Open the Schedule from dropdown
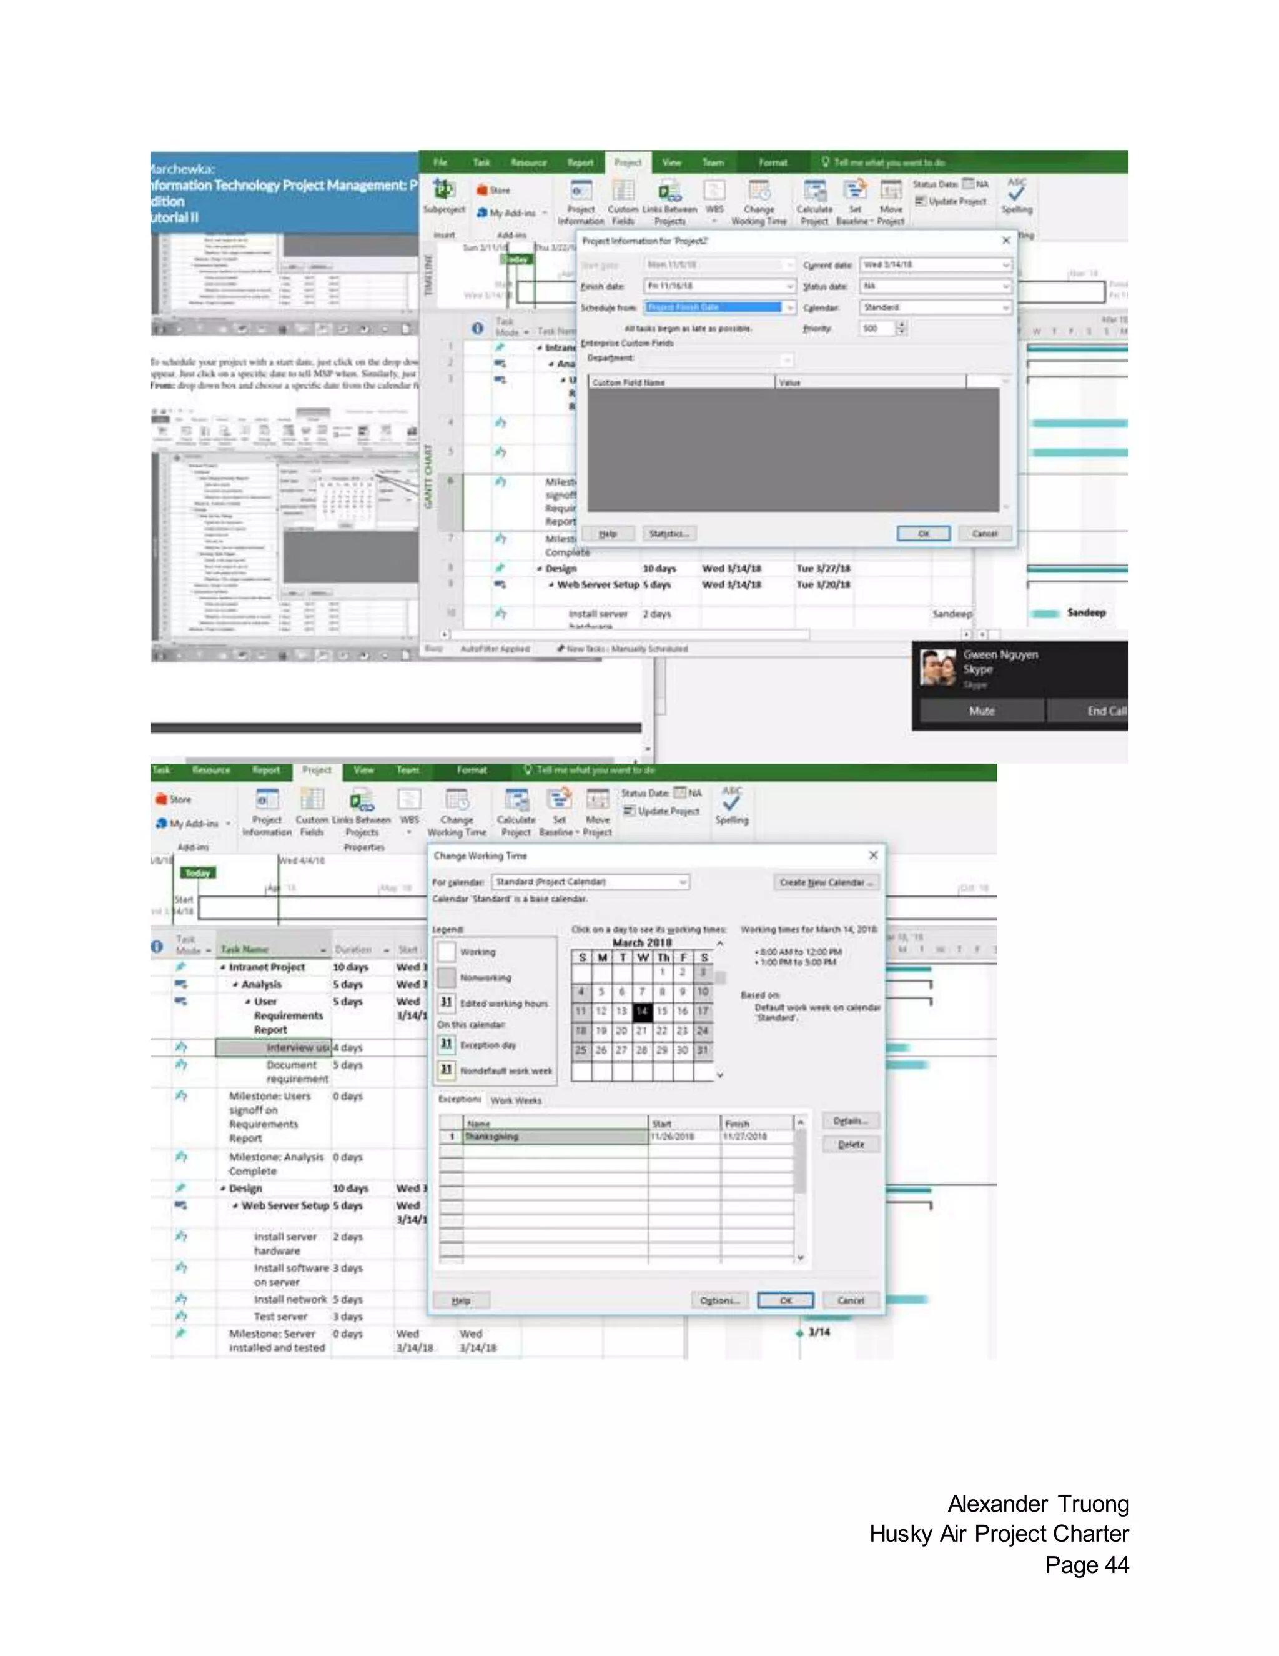The height and width of the screenshot is (1656, 1279). click(789, 307)
